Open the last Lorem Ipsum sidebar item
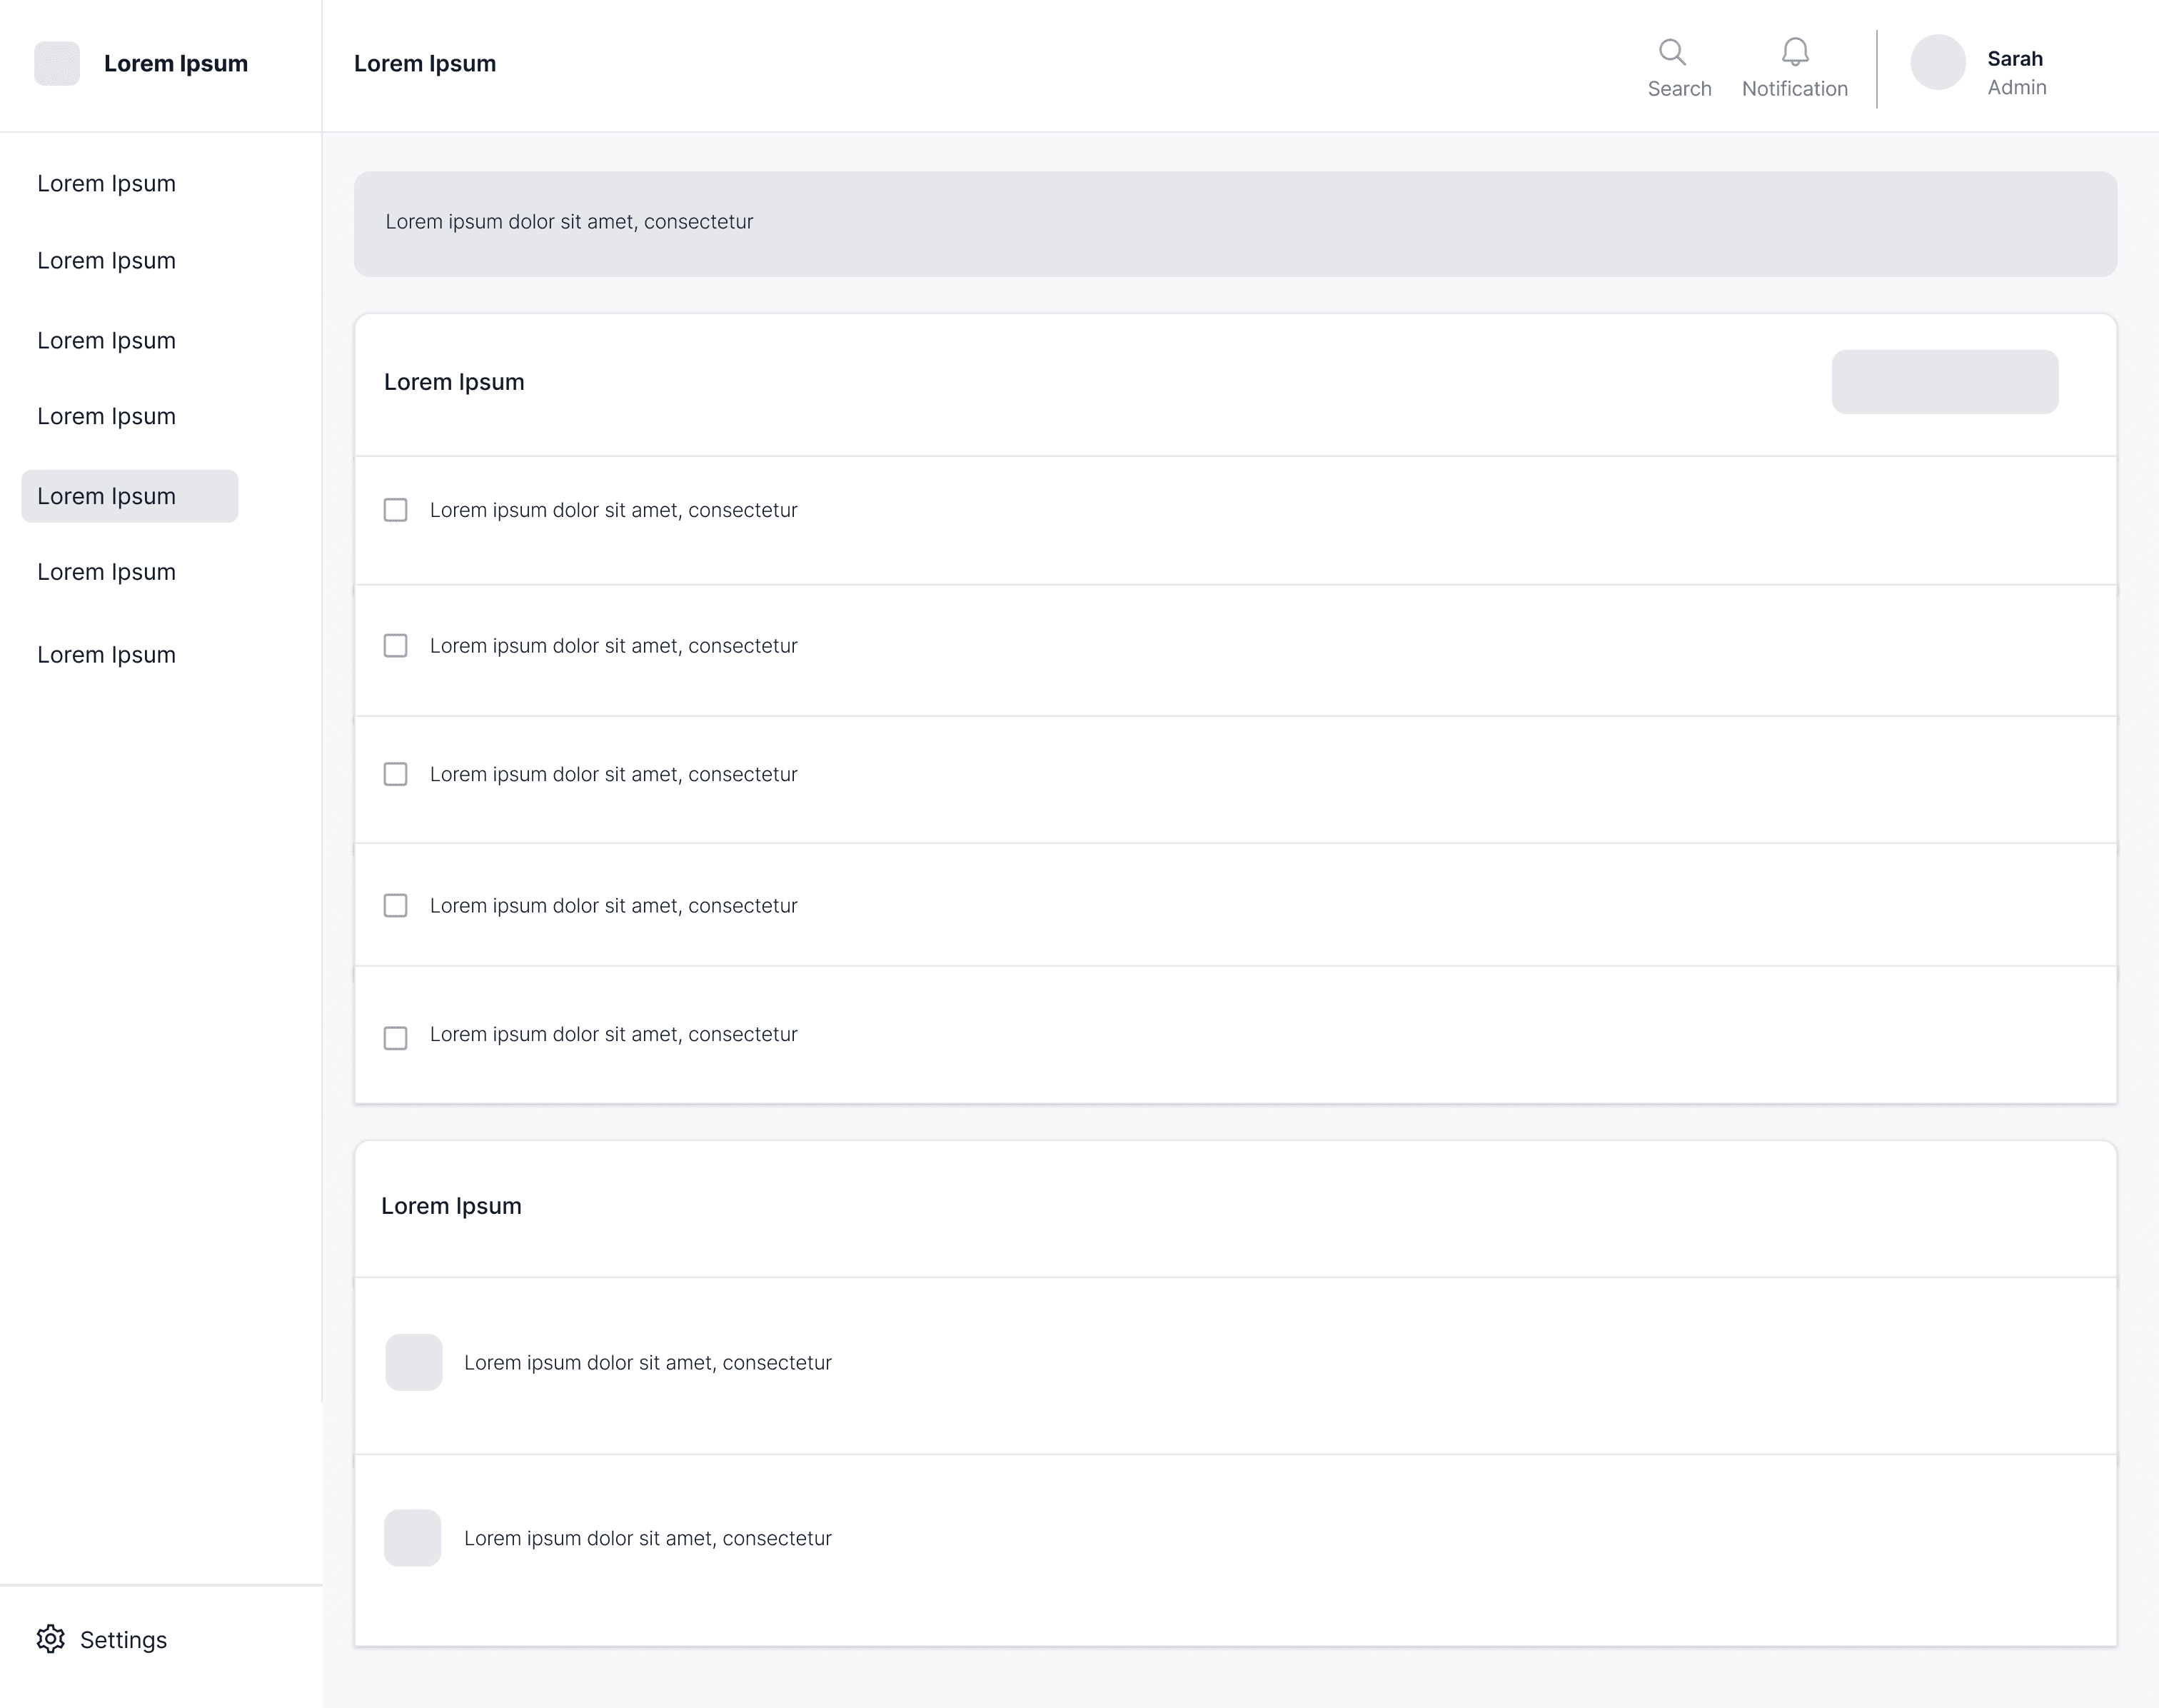 click(106, 655)
